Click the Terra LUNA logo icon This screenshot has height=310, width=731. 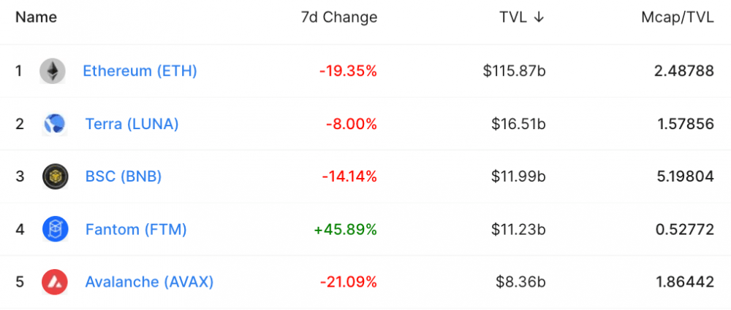click(x=55, y=124)
